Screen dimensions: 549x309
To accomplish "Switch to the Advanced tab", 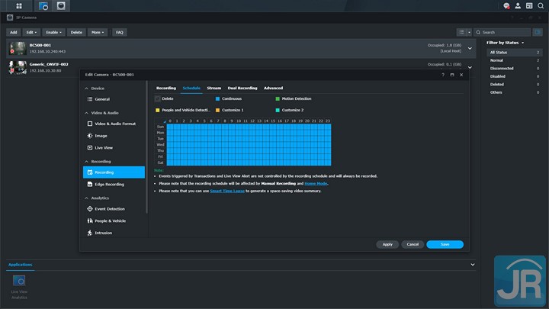I will coord(273,88).
